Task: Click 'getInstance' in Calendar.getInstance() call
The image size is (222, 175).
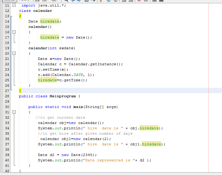Action: click(103, 64)
